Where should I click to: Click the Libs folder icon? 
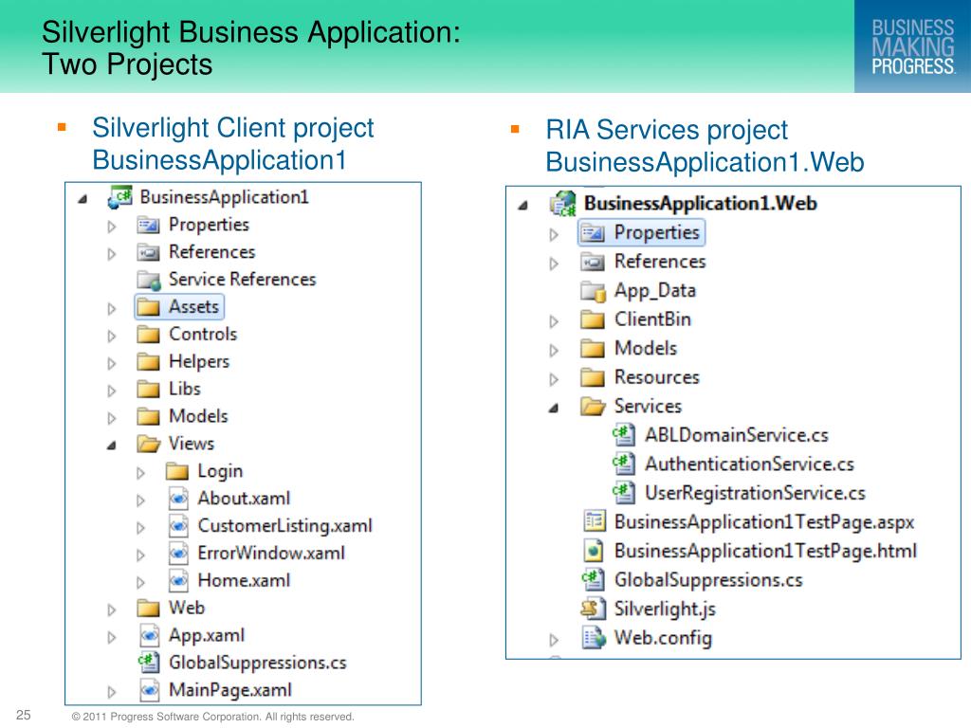pos(148,389)
